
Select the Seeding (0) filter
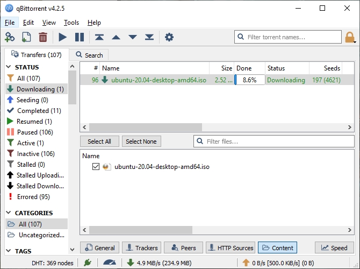point(37,100)
